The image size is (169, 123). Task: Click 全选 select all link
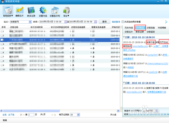pos(4,115)
